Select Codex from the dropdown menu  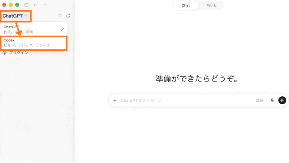pyautogui.click(x=34, y=43)
